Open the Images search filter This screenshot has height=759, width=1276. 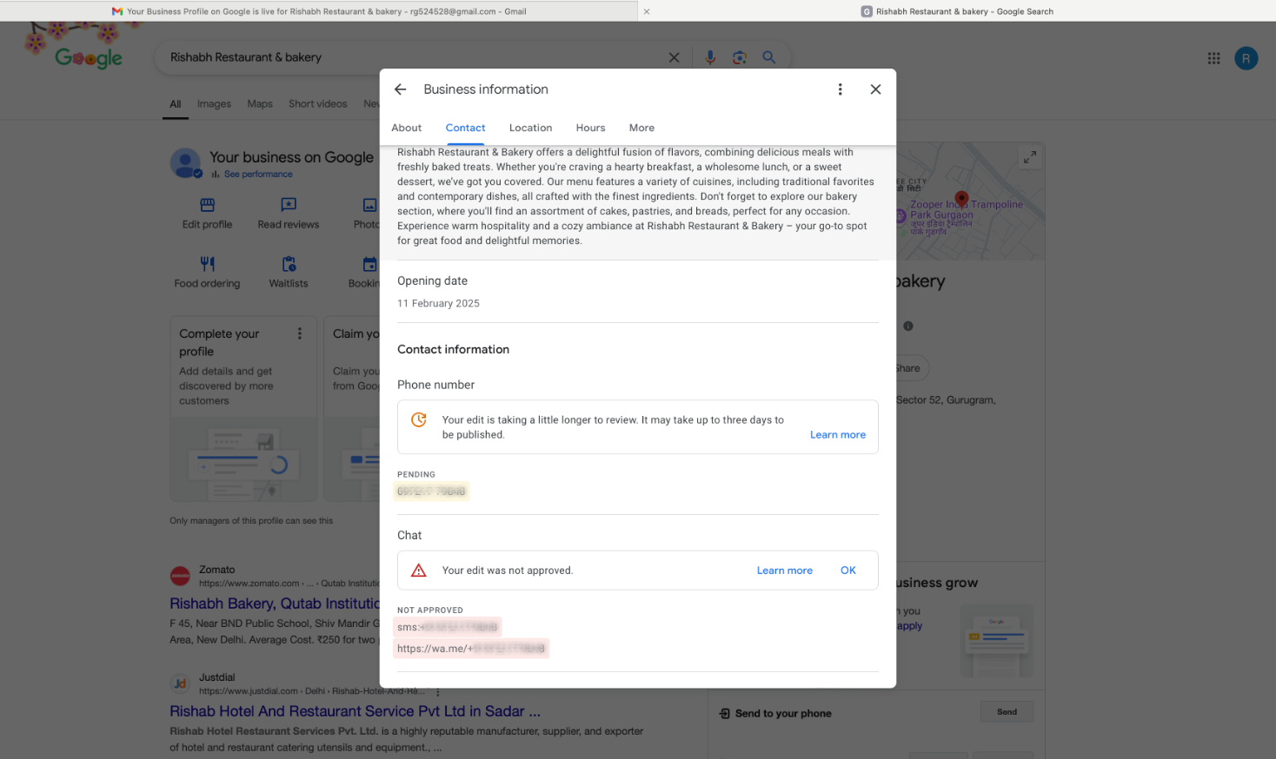pyautogui.click(x=214, y=104)
